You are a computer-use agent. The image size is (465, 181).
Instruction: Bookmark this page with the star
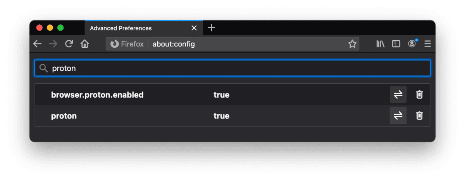pyautogui.click(x=352, y=44)
